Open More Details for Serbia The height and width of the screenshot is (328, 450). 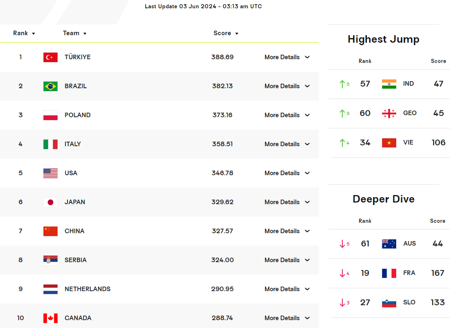point(287,260)
